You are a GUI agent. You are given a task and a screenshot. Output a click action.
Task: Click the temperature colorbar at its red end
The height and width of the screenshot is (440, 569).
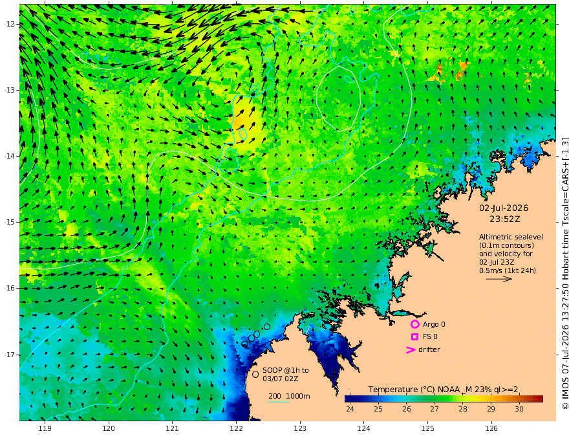point(539,399)
